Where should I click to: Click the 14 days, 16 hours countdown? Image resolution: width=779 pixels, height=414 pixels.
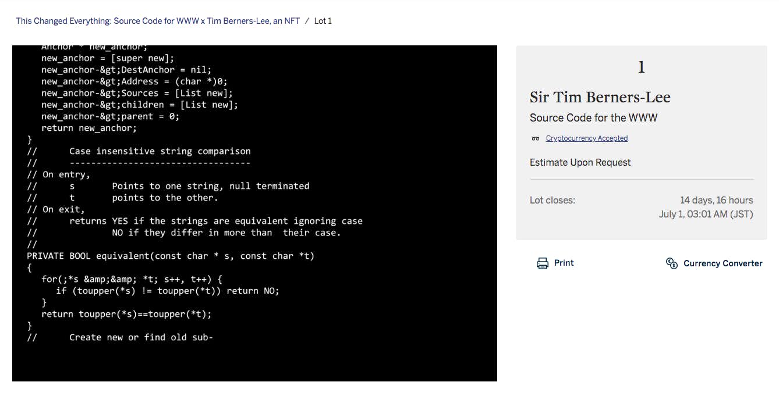point(716,200)
